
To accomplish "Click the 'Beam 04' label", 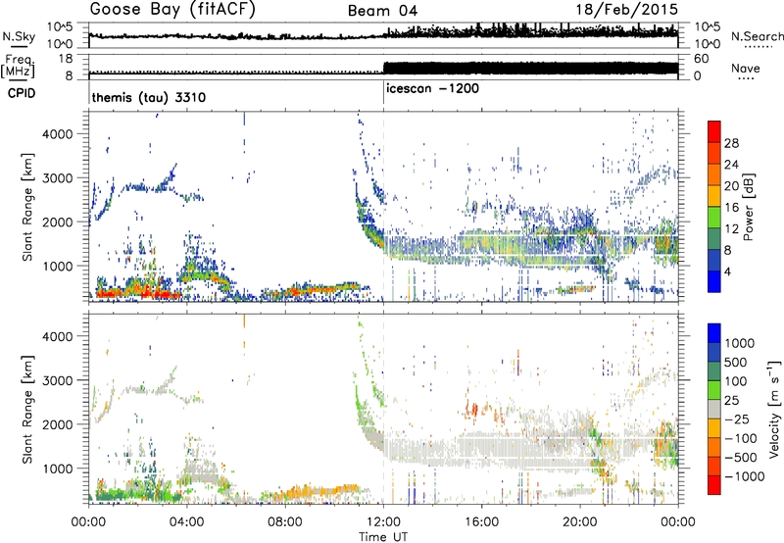I will pos(382,11).
